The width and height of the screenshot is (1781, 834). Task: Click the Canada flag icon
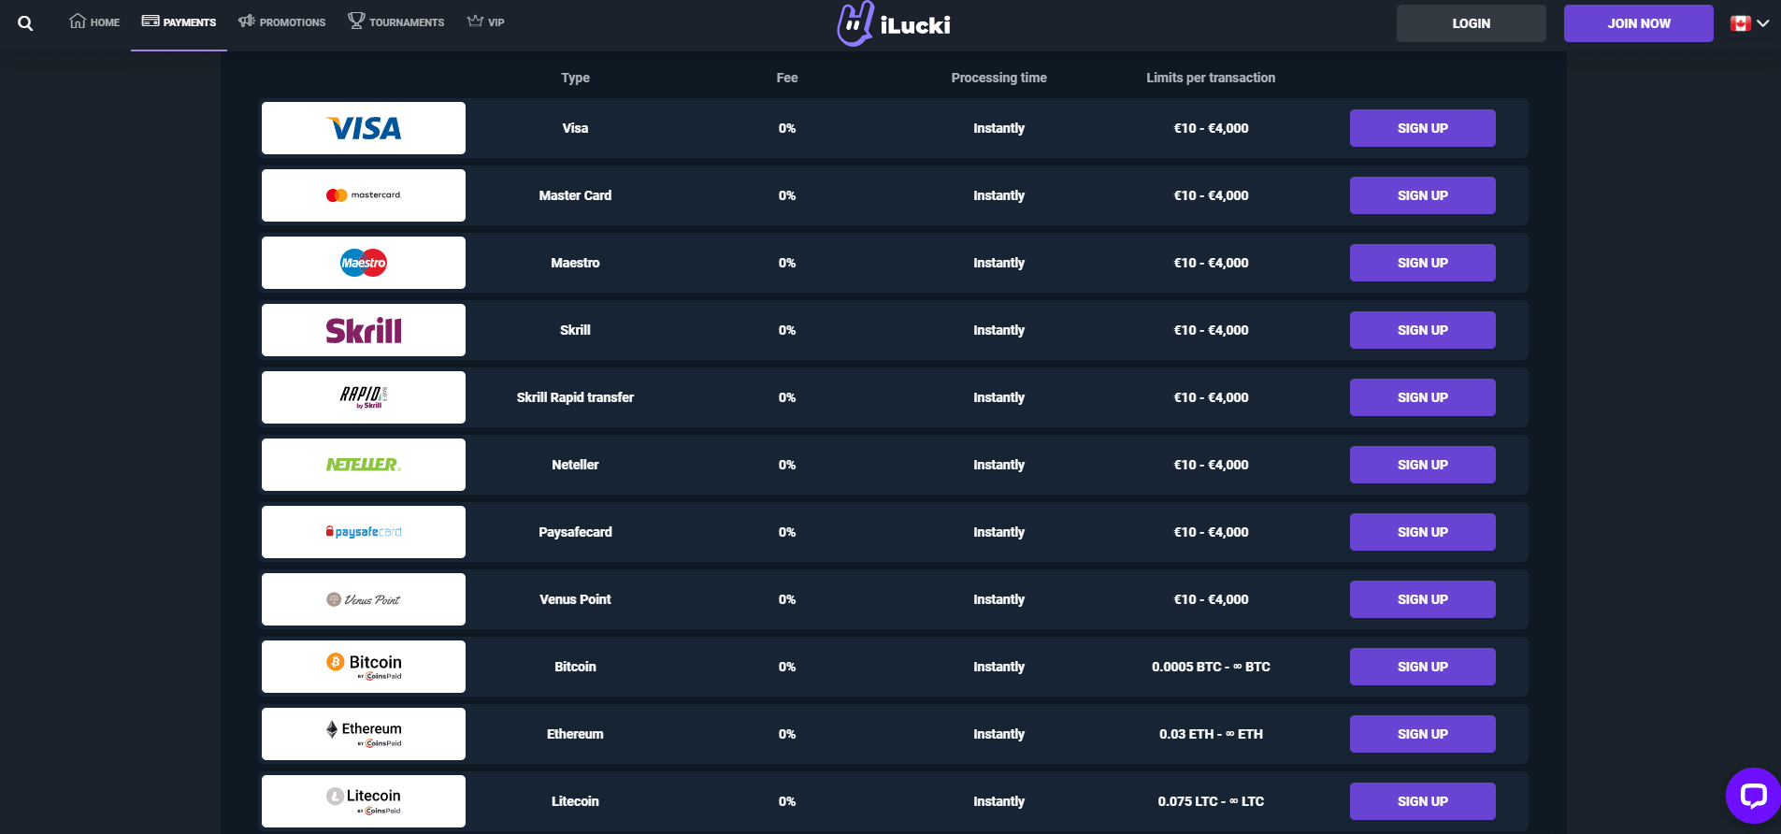click(1740, 23)
